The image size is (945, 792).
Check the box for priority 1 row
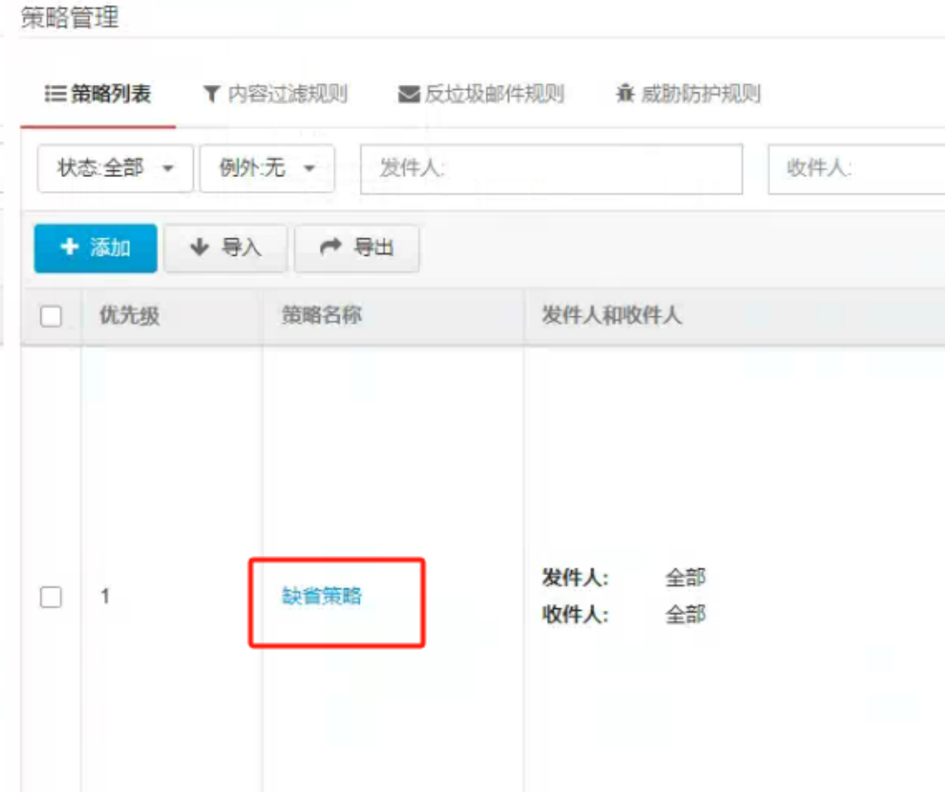51,597
